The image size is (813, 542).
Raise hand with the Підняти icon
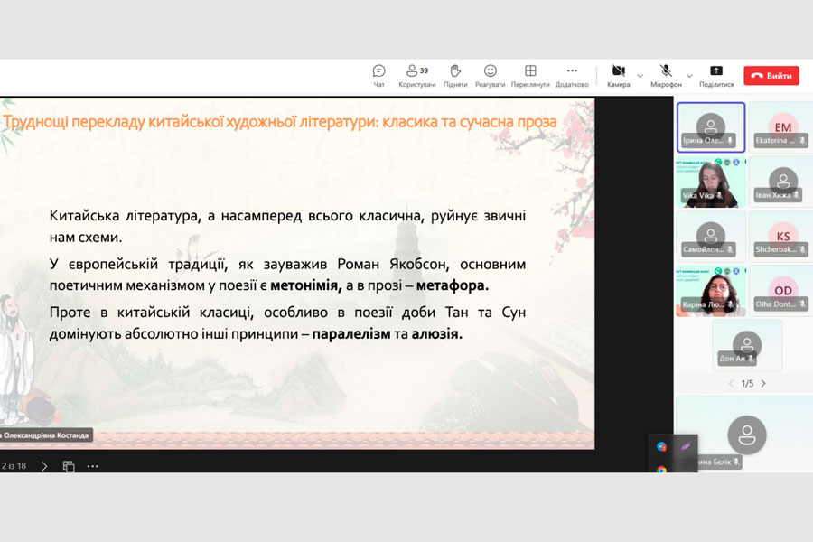point(455,71)
